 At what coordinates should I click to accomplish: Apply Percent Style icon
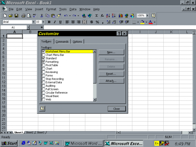pyautogui.click(x=97, y=22)
